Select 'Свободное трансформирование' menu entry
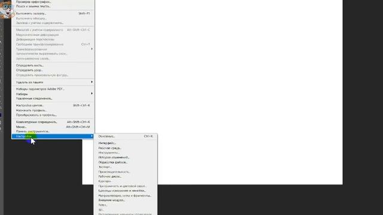 coord(53,44)
